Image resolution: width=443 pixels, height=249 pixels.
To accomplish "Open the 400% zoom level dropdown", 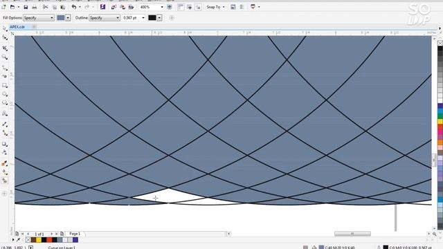I will coord(162,7).
